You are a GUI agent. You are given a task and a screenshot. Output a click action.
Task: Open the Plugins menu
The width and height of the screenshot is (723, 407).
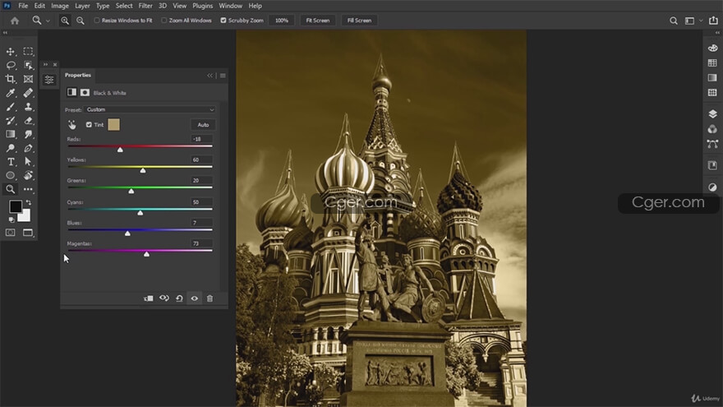202,6
